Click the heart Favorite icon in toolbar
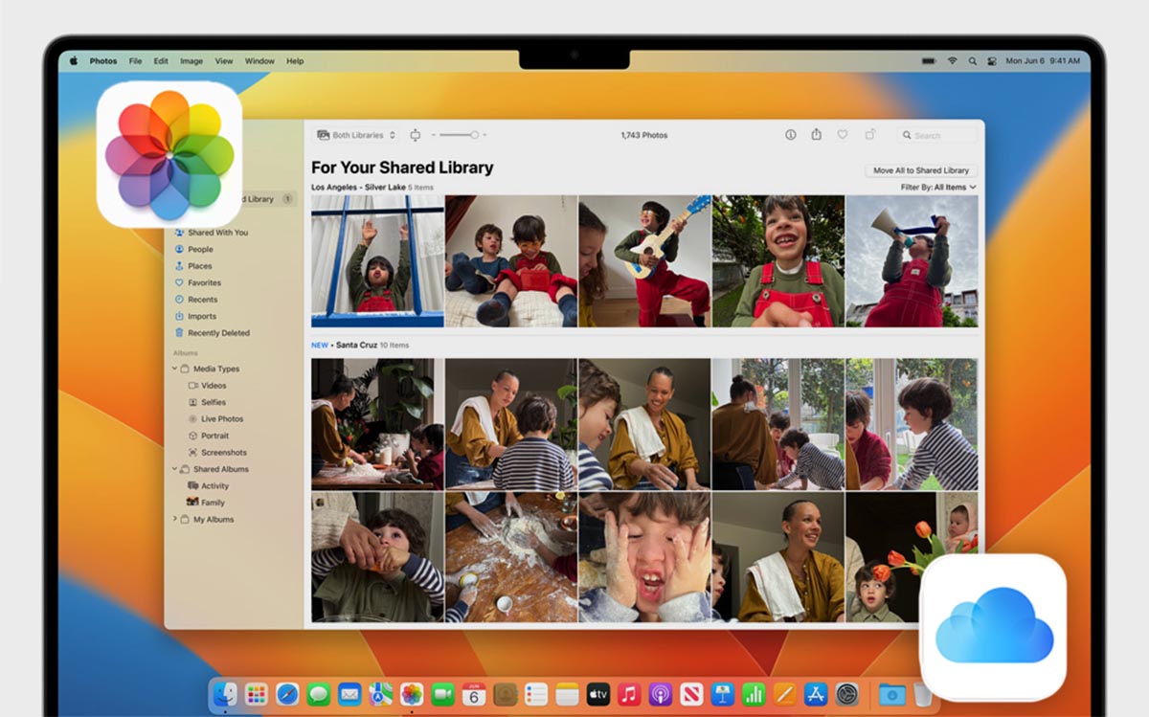Image resolution: width=1149 pixels, height=717 pixels. click(x=843, y=135)
